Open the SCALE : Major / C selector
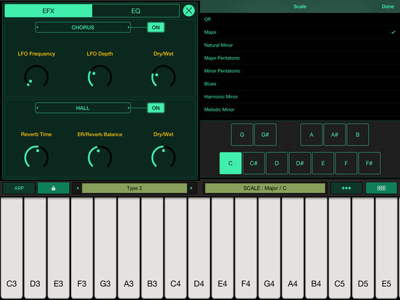Image resolution: width=400 pixels, height=300 pixels. [265, 188]
